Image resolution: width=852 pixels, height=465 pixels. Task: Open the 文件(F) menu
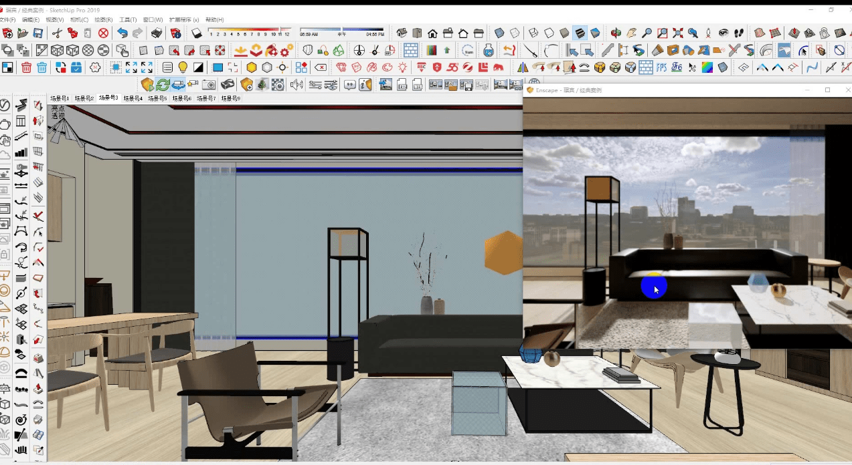click(7, 20)
